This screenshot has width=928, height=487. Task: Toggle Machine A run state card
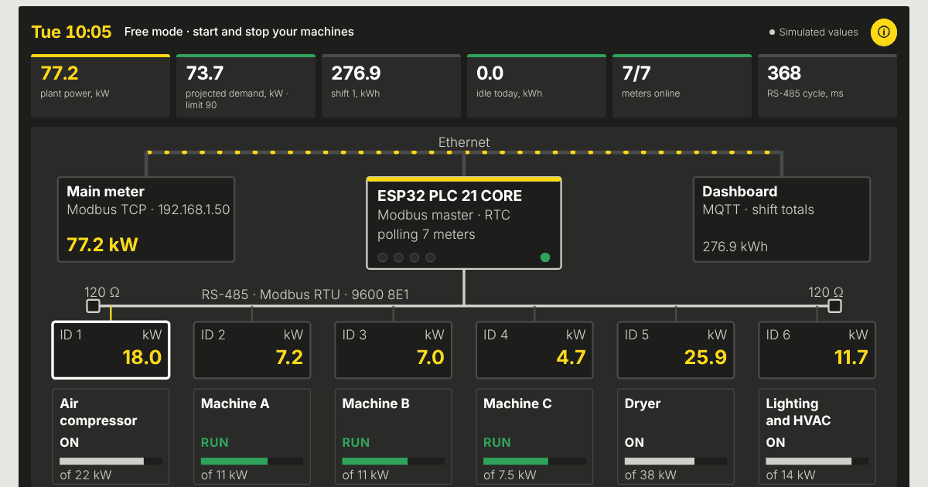click(252, 438)
